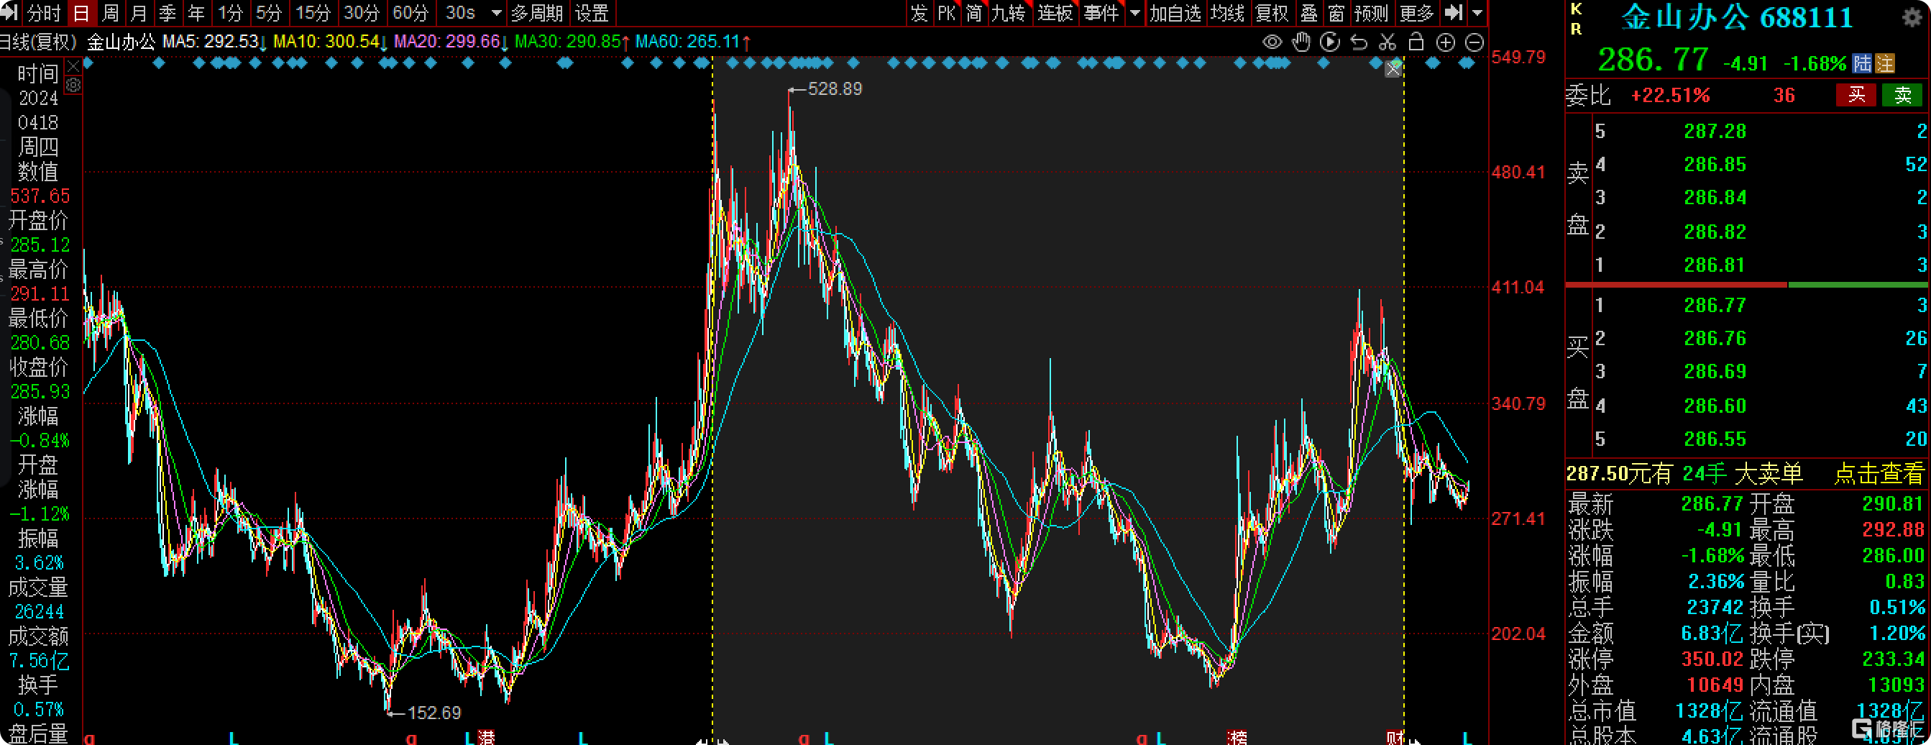Click the 叠 overlay button
Viewport: 1931px width, 745px height.
click(1309, 13)
